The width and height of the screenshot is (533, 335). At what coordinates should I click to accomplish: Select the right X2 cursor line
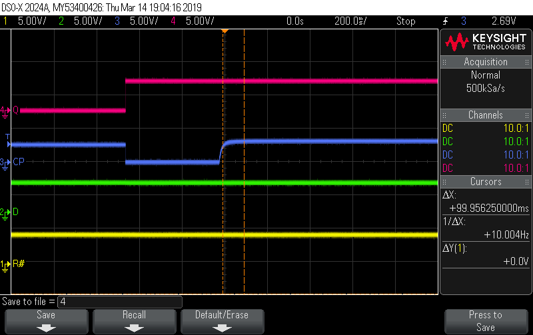coord(244,162)
